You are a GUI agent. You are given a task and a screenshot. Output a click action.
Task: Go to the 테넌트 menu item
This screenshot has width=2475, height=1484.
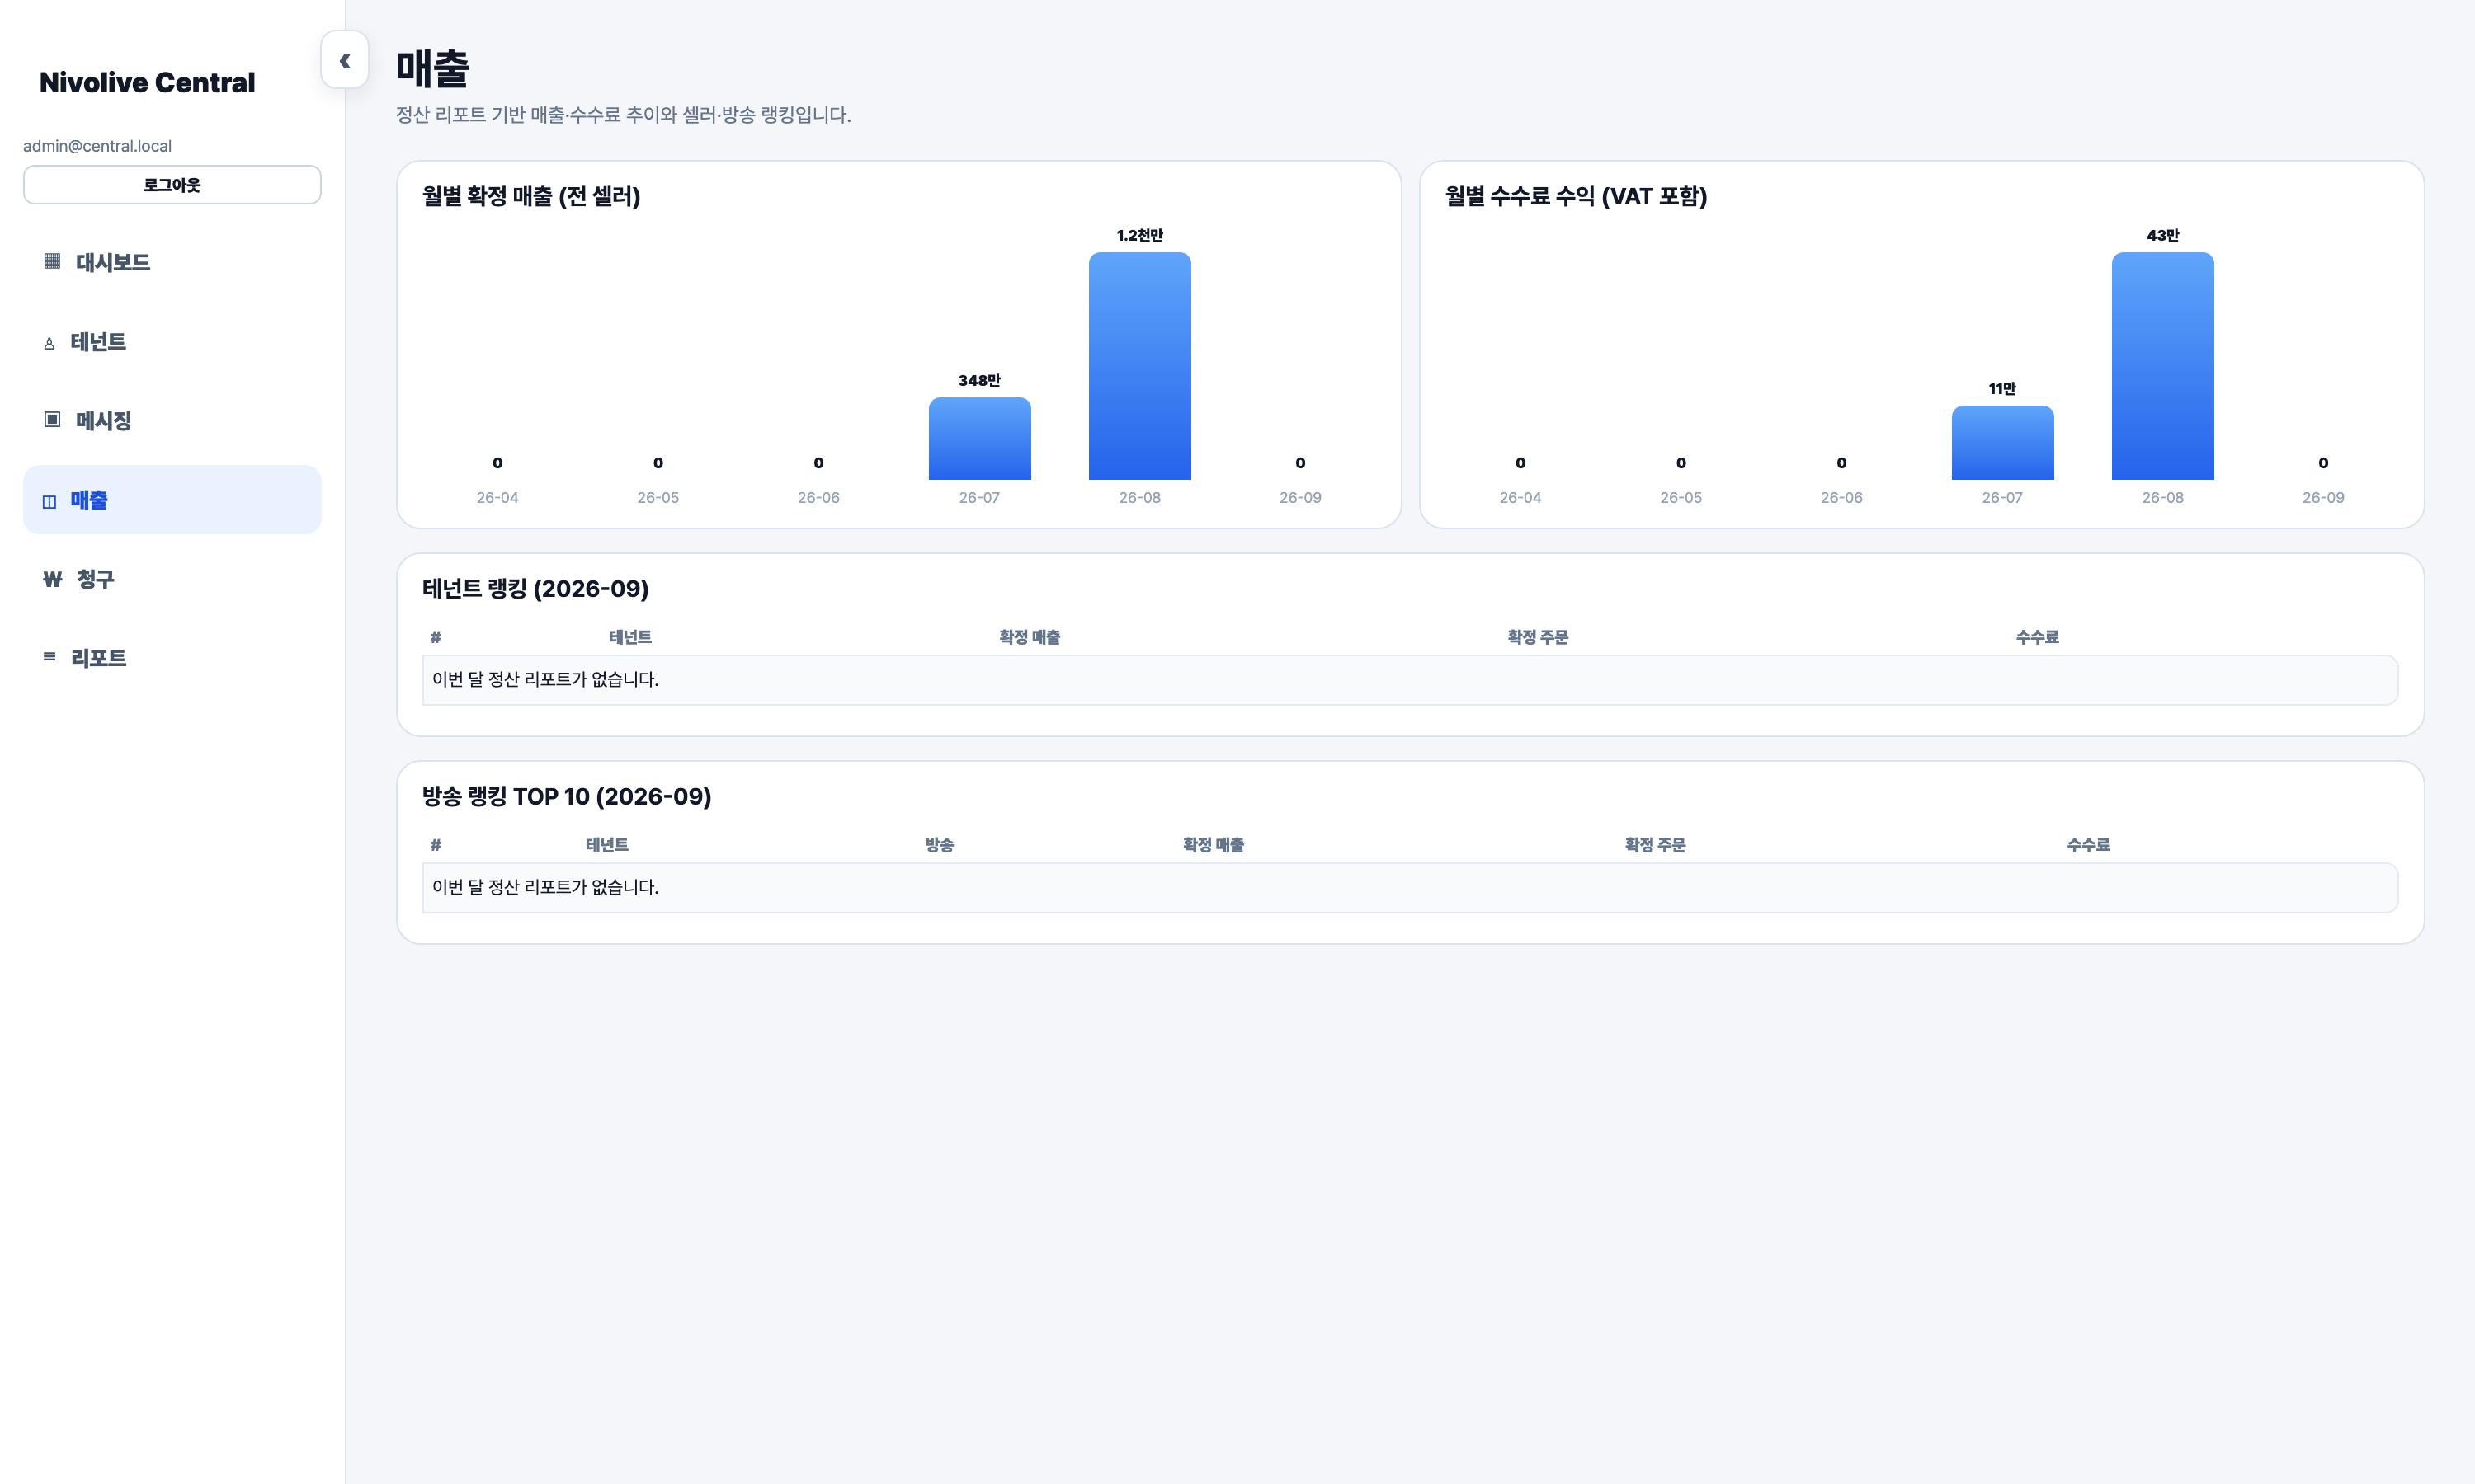tap(172, 342)
